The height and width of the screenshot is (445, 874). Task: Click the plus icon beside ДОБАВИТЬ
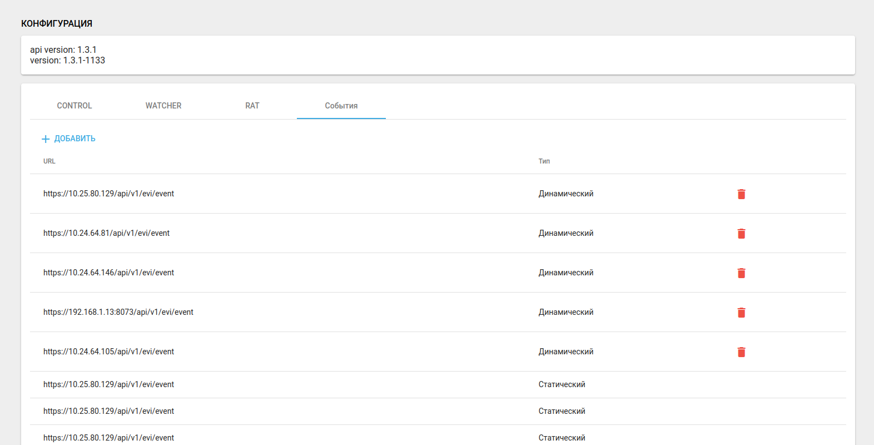coord(46,139)
